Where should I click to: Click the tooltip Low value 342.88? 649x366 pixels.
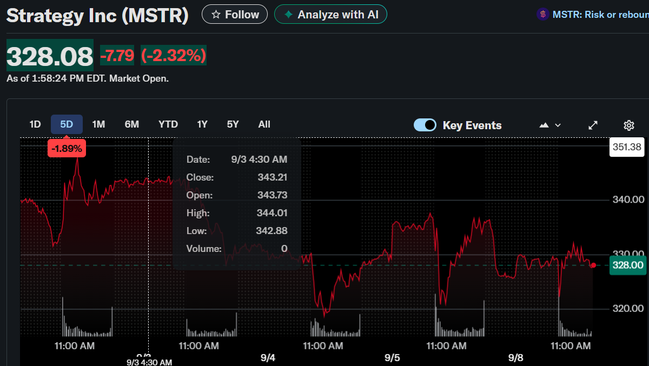click(x=273, y=231)
